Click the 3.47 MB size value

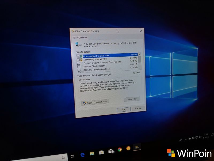coord(133,58)
